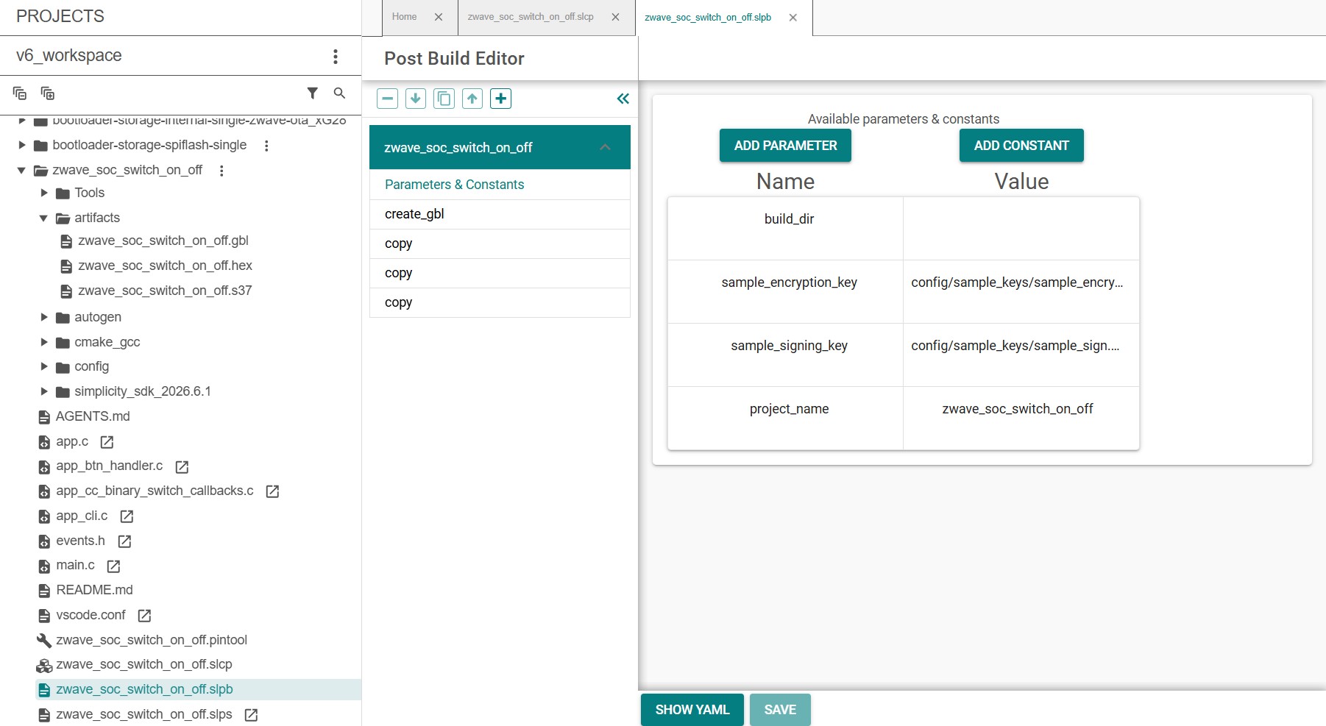This screenshot has width=1326, height=726.
Task: Expand the autogen folder
Action: click(x=44, y=317)
